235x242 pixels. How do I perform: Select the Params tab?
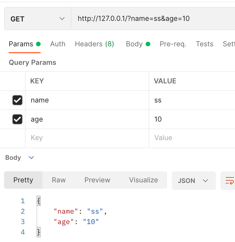(21, 44)
